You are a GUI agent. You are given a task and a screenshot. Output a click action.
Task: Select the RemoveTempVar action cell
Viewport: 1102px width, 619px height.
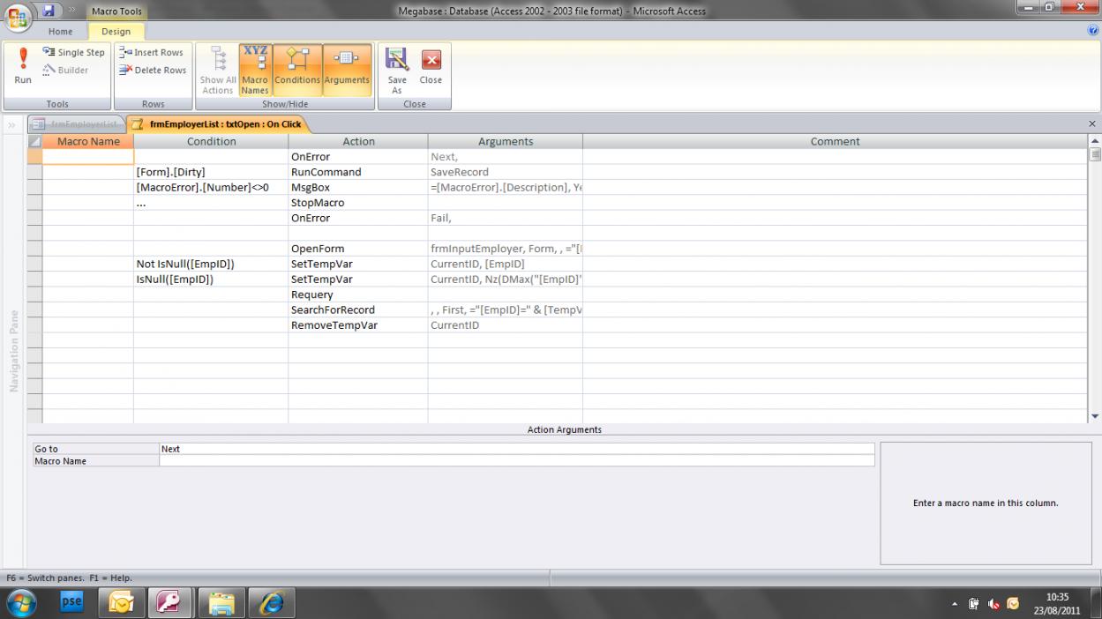tap(358, 325)
